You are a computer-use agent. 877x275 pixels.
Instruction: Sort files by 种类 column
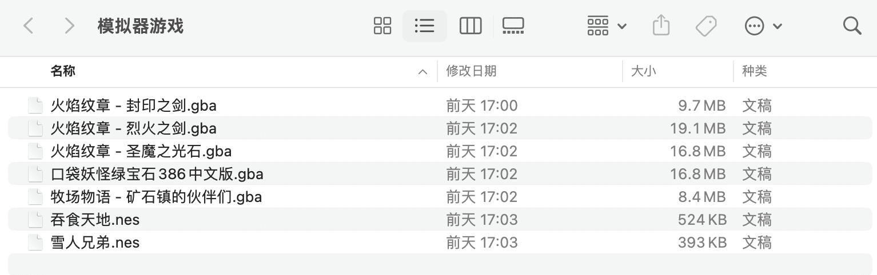click(754, 71)
